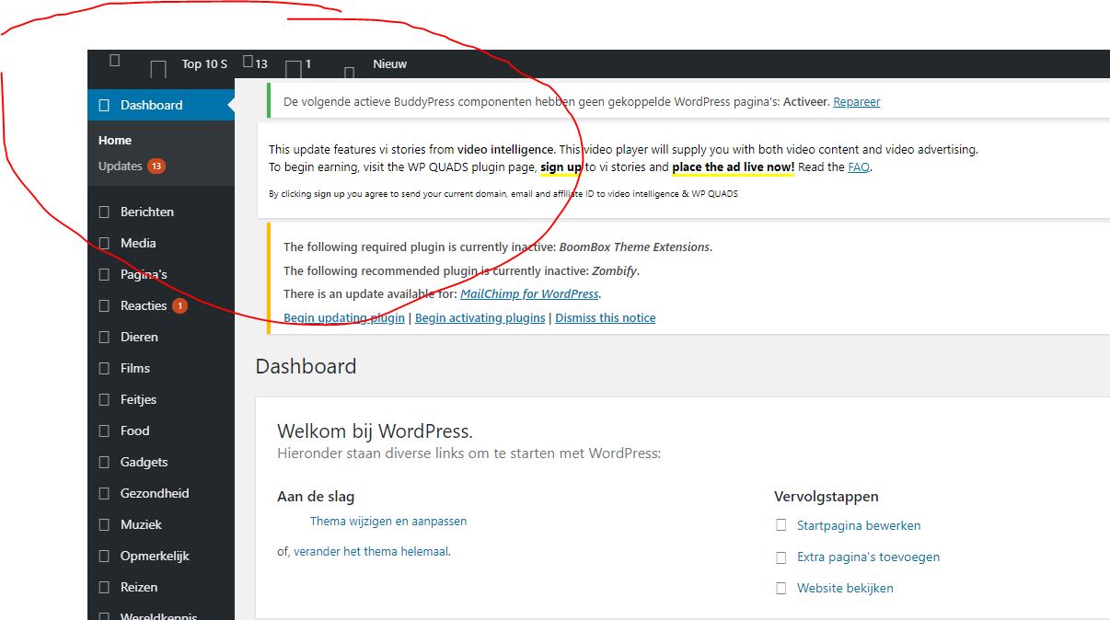Screen dimensions: 1110x620
Task: Go to Home in the sidebar submenu
Action: (x=115, y=140)
